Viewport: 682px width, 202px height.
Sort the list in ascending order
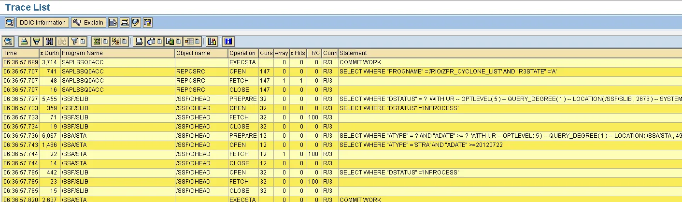click(24, 41)
